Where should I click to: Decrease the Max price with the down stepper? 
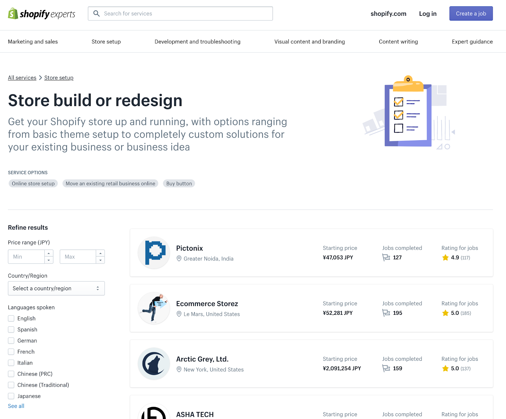(x=100, y=260)
